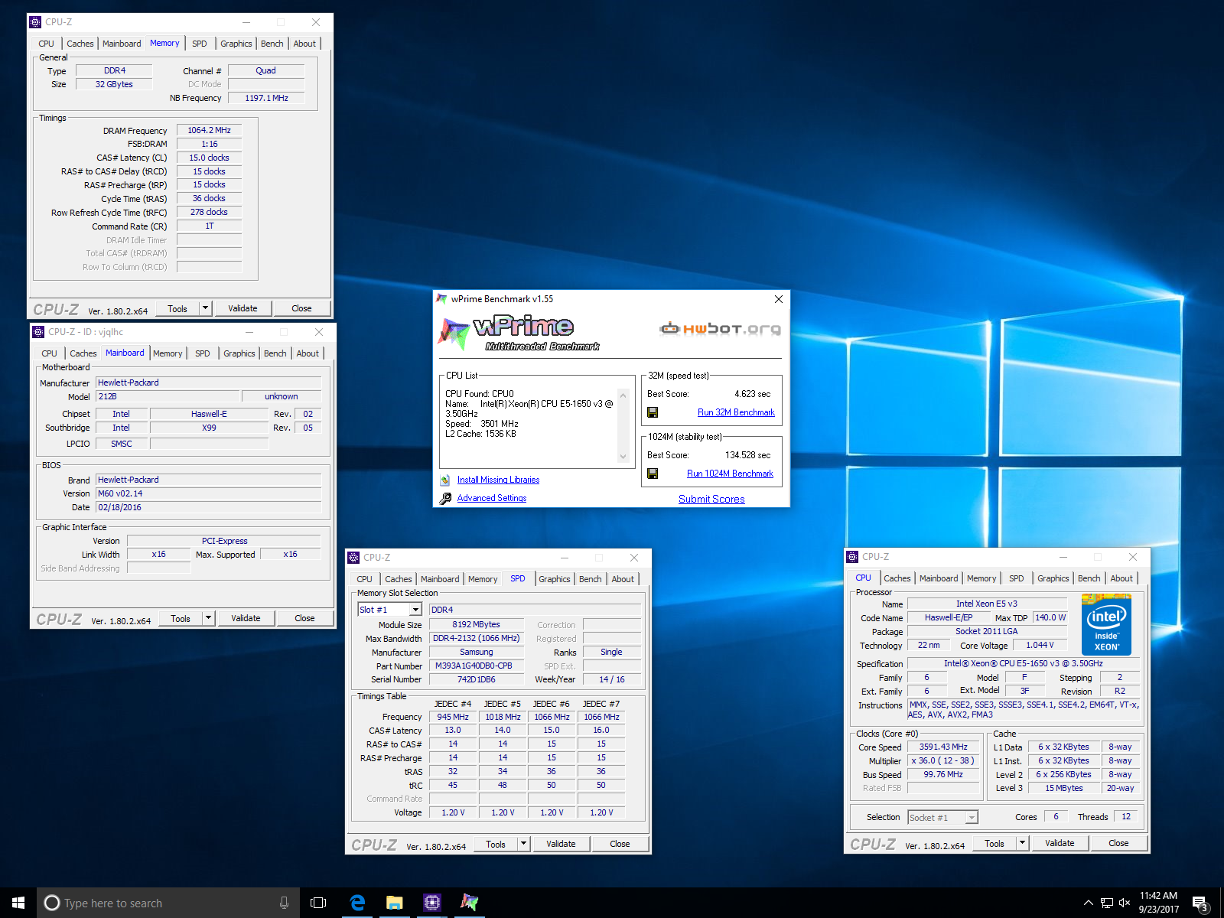Switch to SPD tab in Memory window
Image resolution: width=1224 pixels, height=918 pixels.
coord(200,44)
